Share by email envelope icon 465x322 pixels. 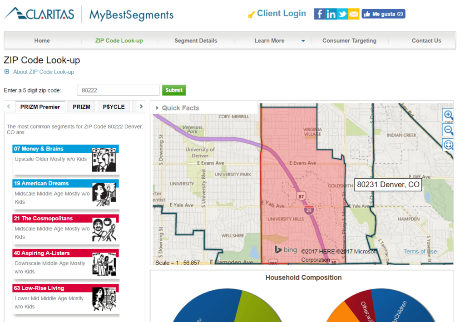(353, 14)
